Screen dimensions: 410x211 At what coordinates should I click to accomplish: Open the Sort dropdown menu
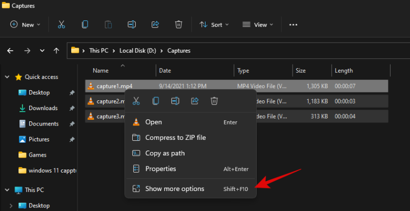(x=214, y=25)
